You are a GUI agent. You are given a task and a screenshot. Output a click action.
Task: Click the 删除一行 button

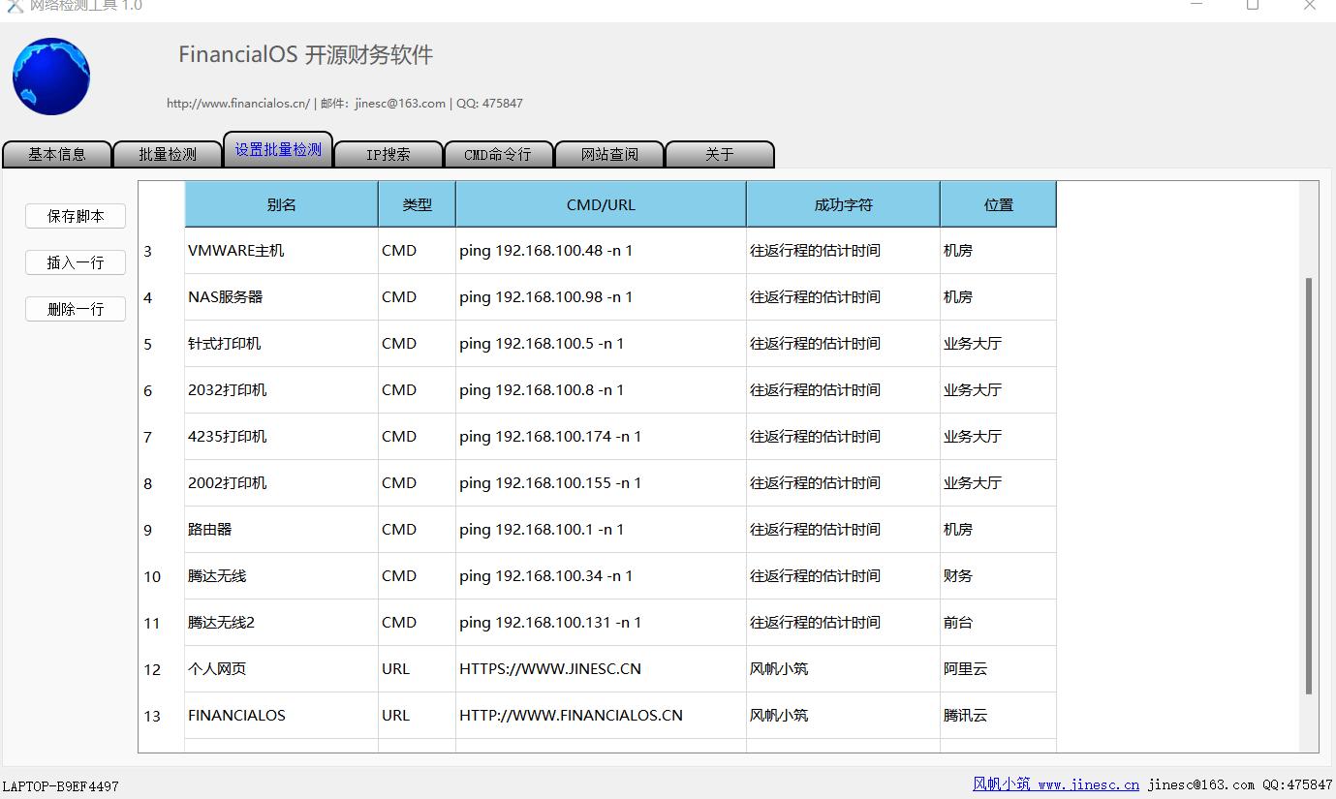click(x=75, y=309)
